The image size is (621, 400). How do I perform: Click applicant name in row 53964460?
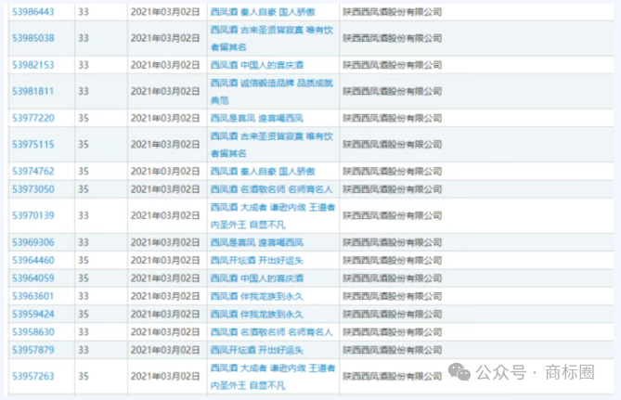[393, 260]
